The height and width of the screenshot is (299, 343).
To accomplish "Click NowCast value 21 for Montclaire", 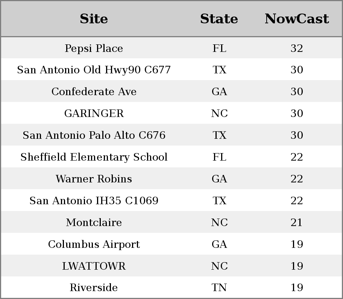I will (296, 222).
